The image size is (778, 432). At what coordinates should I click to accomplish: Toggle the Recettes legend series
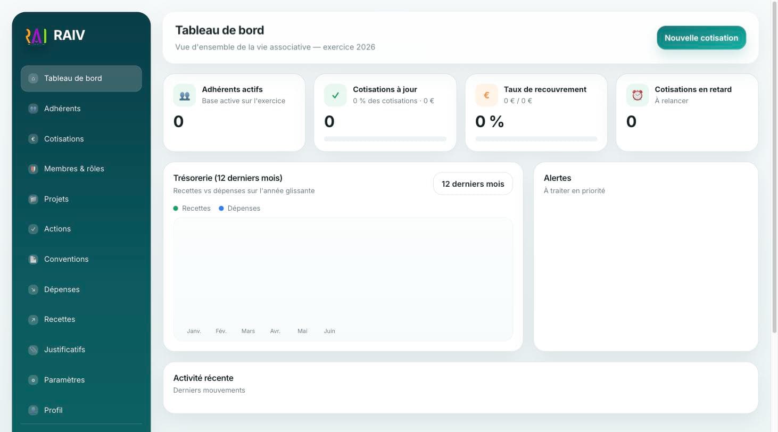point(192,208)
